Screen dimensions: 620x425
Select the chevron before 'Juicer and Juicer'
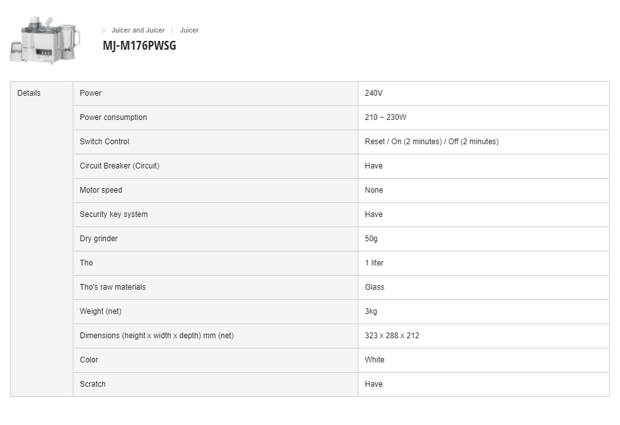(x=104, y=30)
